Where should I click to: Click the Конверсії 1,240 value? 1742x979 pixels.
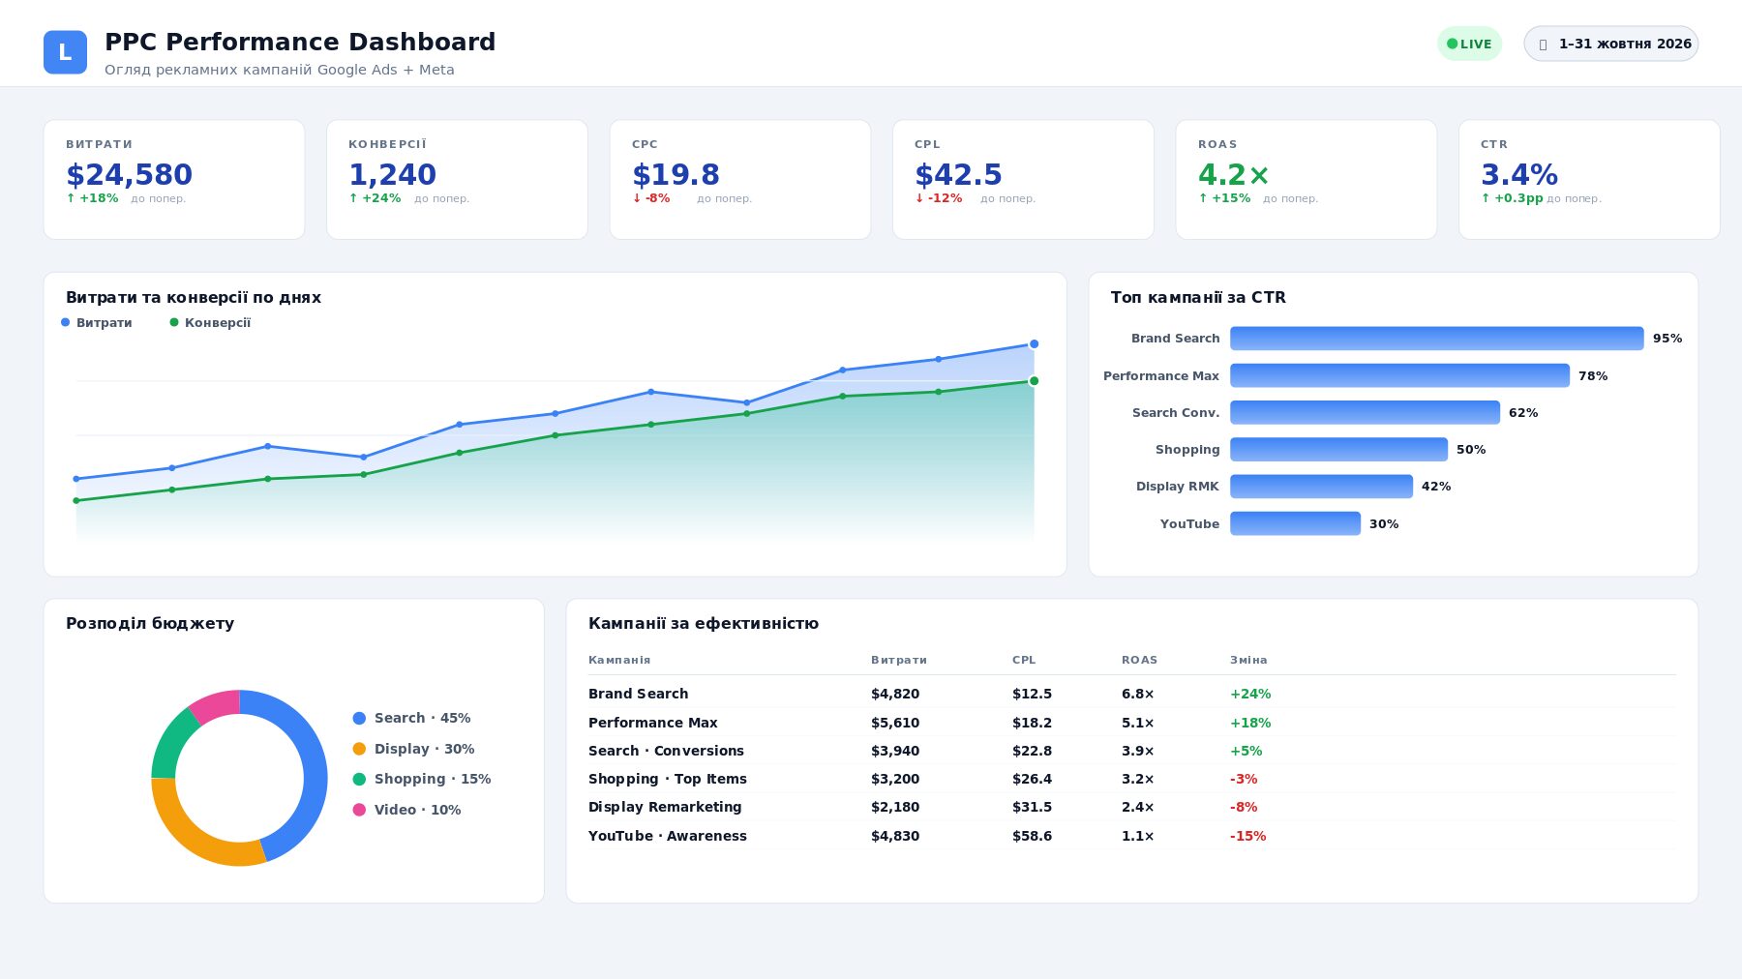392,175
